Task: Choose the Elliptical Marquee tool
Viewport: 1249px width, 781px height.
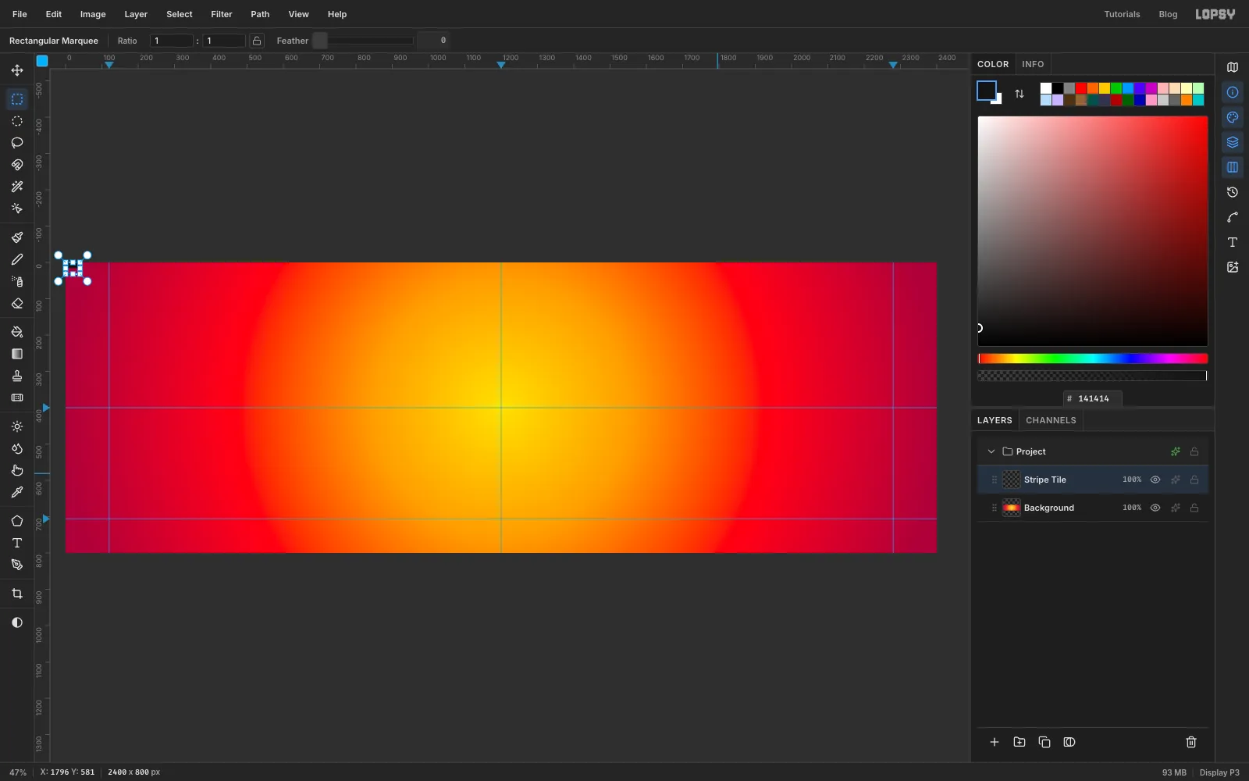Action: point(17,121)
